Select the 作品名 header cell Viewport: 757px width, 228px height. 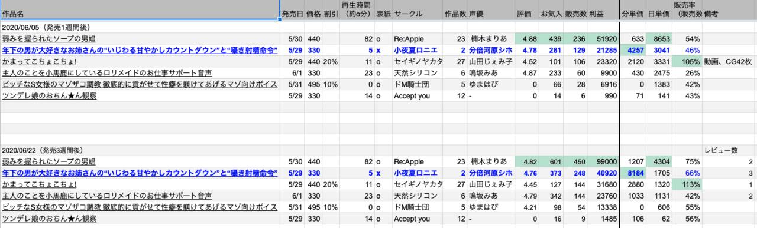(140, 10)
